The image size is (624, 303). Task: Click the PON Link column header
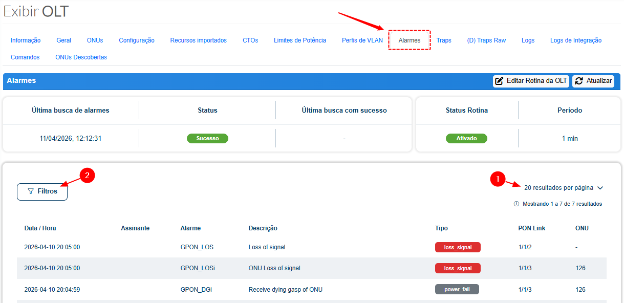tap(532, 228)
